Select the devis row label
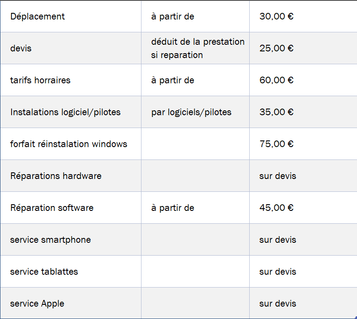 [71, 48]
